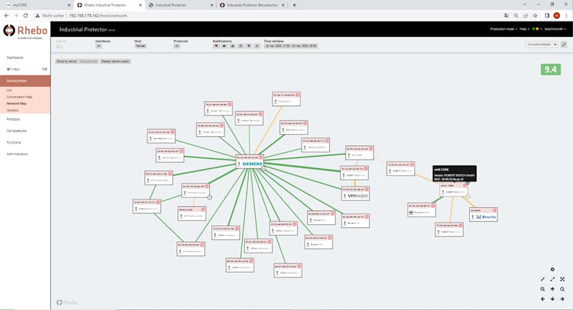Select the SIEMENS device node
This screenshot has width=573, height=310.
pyautogui.click(x=250, y=161)
